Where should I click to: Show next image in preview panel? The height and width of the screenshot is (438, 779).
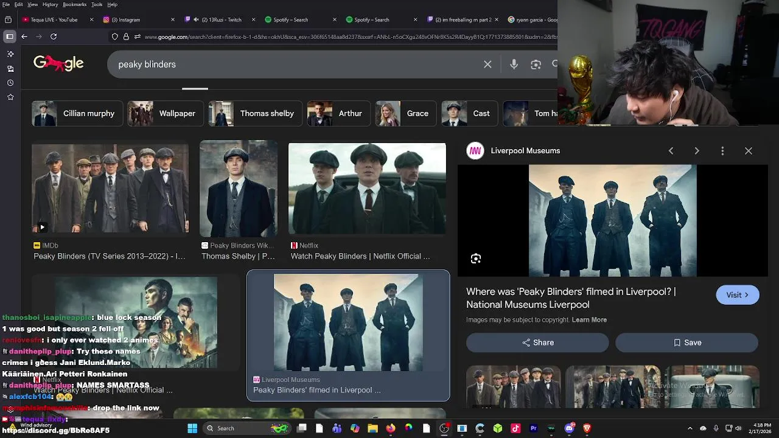pyautogui.click(x=697, y=151)
